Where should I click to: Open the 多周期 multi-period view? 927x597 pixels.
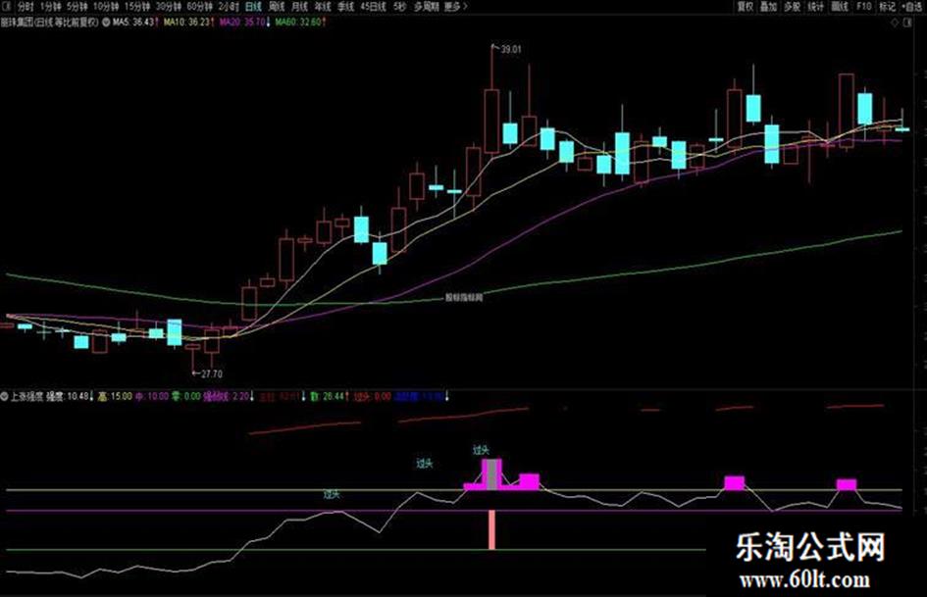click(426, 7)
